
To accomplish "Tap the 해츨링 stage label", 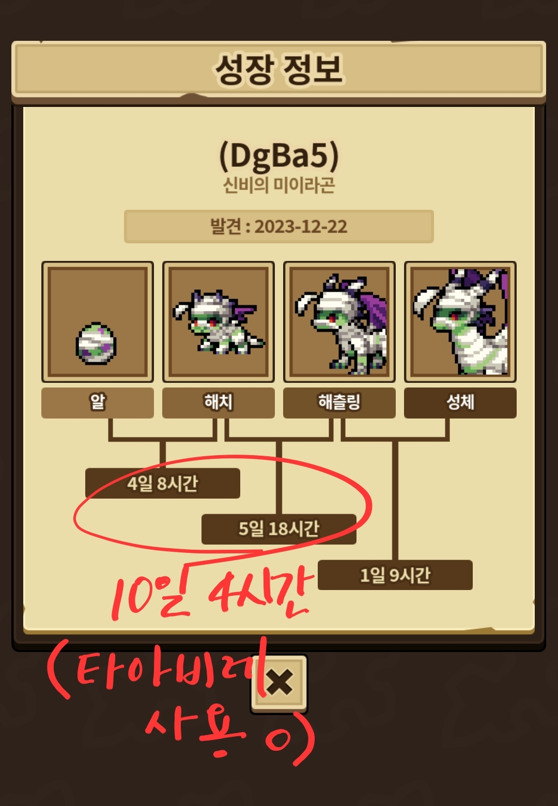I will click(339, 402).
